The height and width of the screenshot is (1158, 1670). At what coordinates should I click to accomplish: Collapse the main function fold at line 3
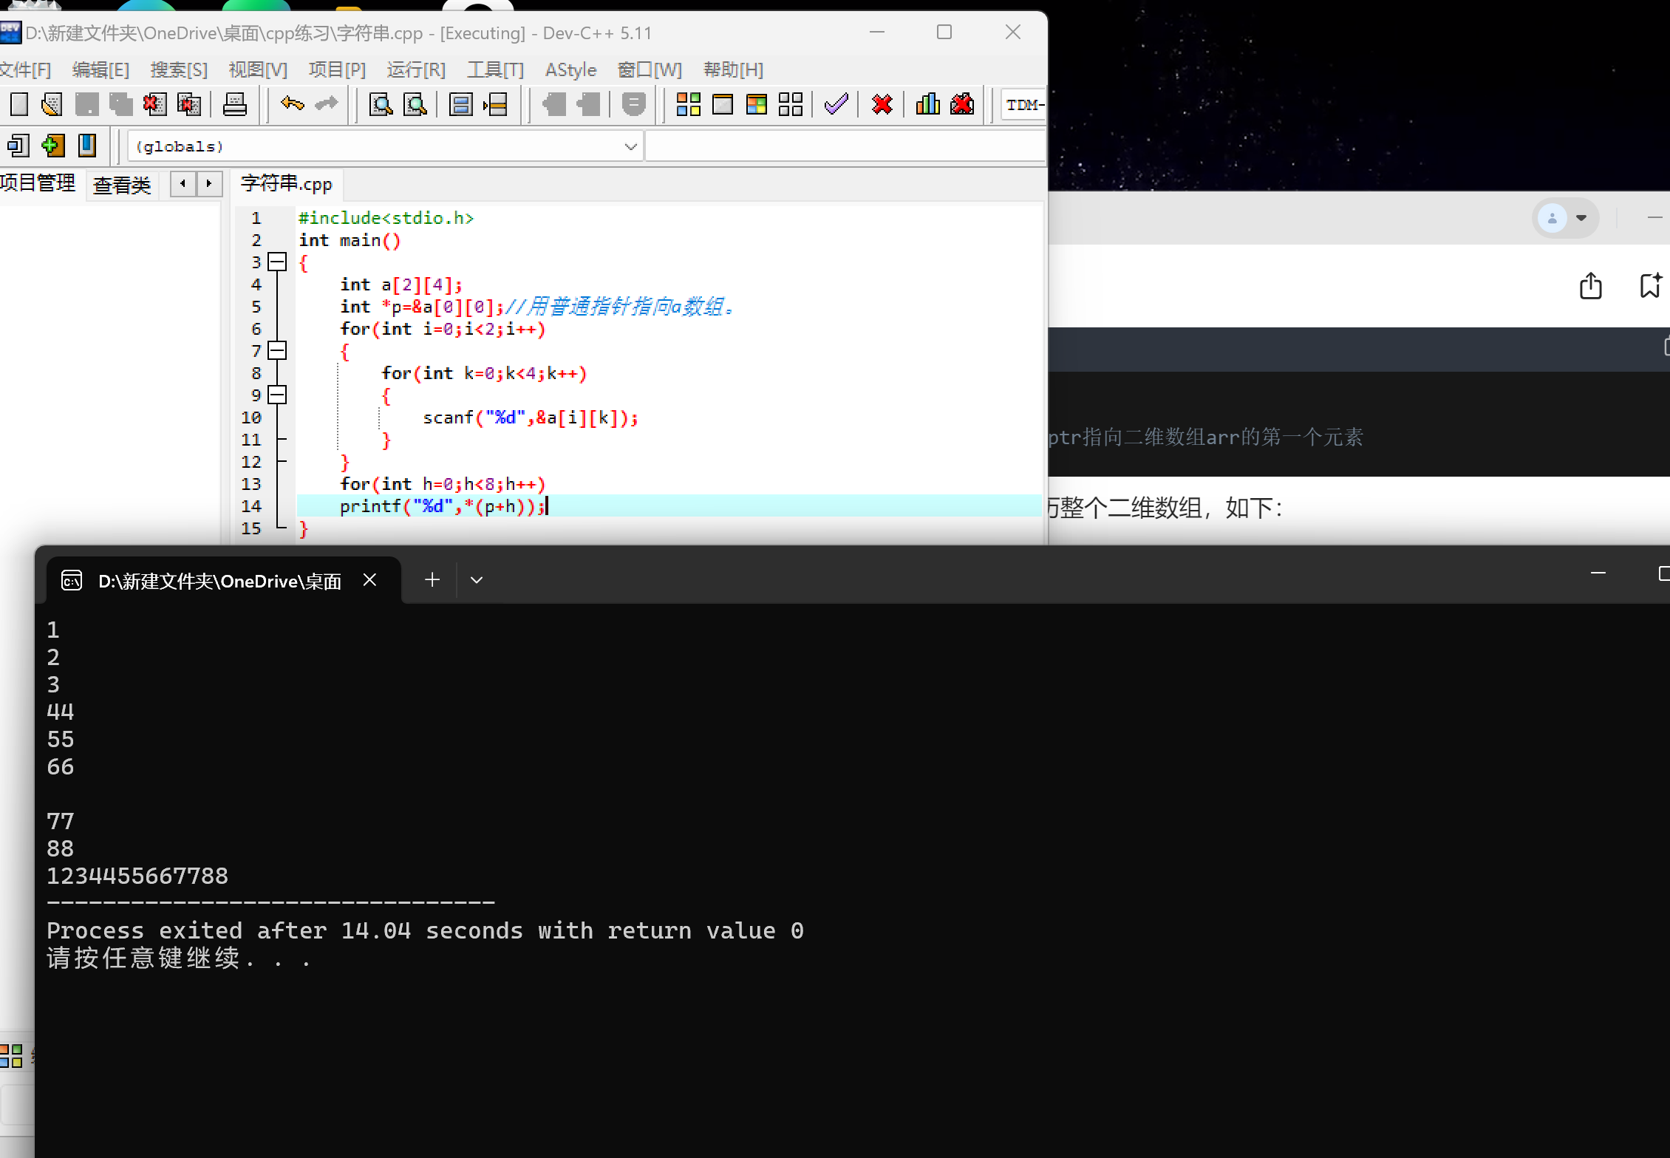pos(277,262)
